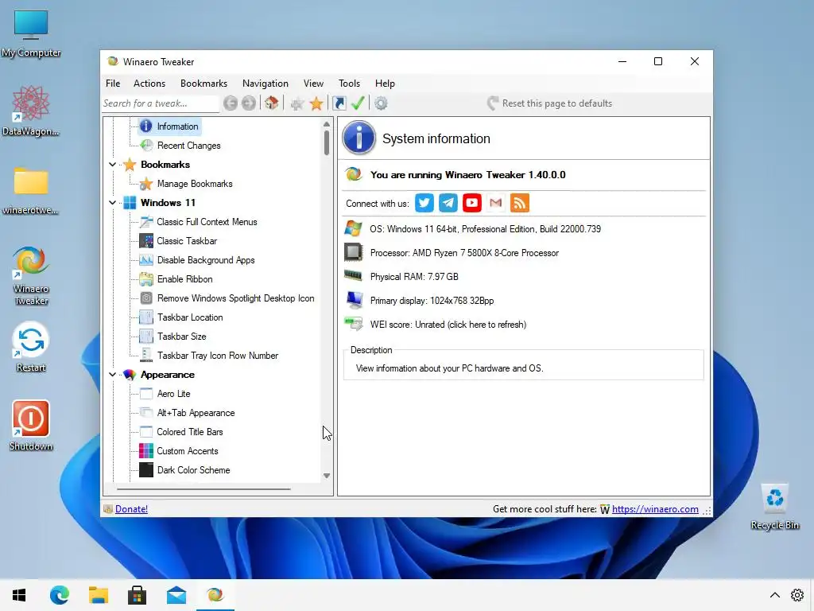This screenshot has width=814, height=611.
Task: Select the Shutdown desktop shortcut
Action: (x=31, y=425)
